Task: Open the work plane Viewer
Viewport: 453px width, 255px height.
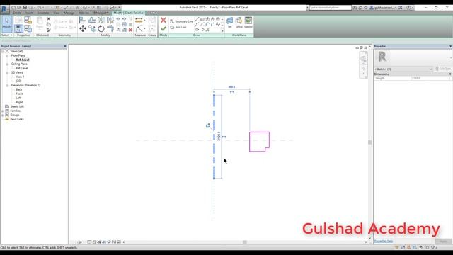Action: [x=248, y=22]
